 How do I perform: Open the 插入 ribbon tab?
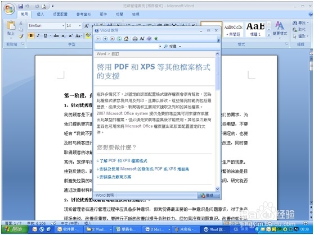[x=41, y=15]
